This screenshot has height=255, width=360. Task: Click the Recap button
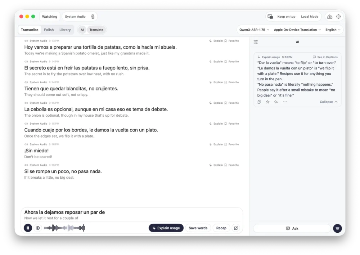tap(221, 228)
